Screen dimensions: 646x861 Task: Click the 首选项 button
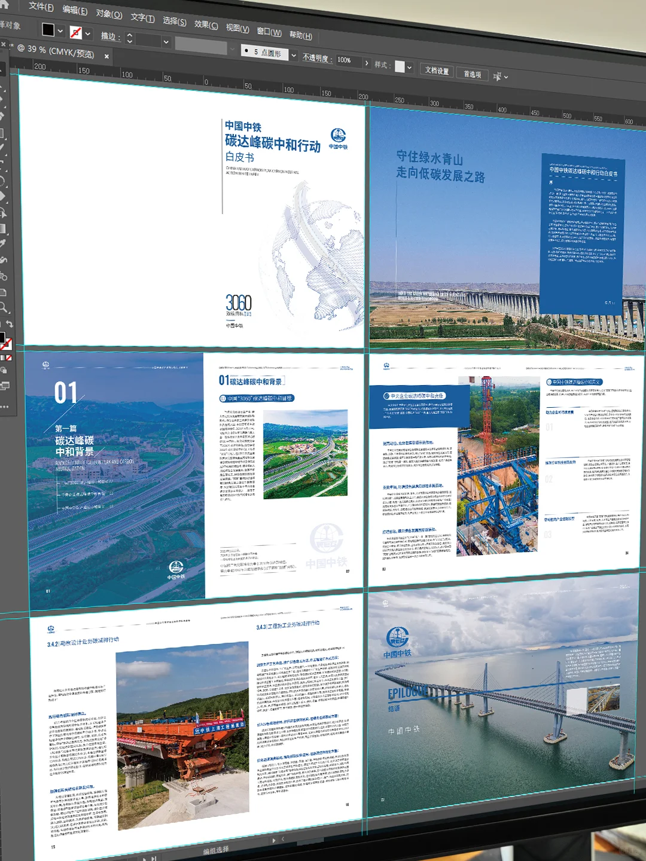click(x=472, y=74)
